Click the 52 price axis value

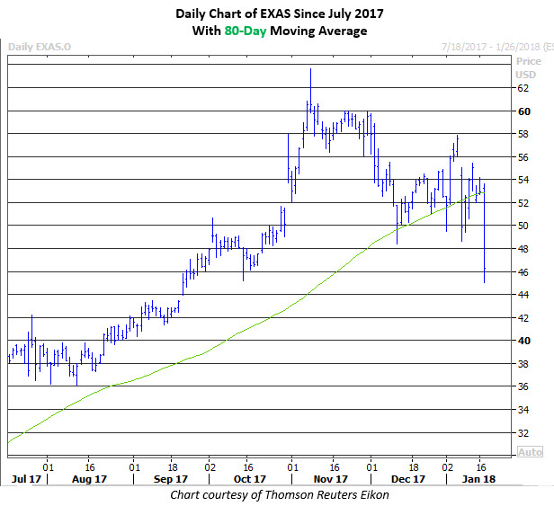point(523,203)
